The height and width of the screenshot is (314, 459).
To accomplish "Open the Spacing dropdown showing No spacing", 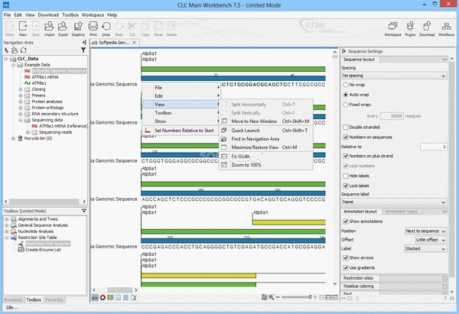I will tap(394, 76).
